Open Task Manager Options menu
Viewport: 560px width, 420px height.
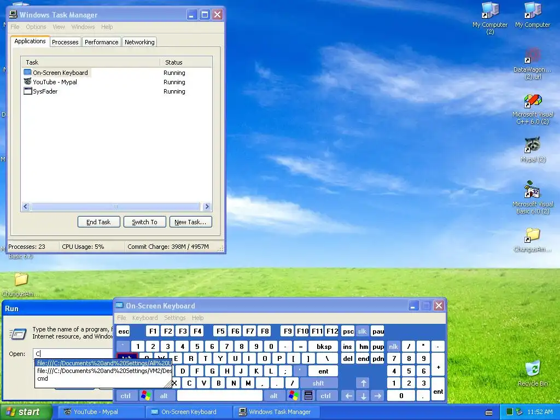coord(36,27)
